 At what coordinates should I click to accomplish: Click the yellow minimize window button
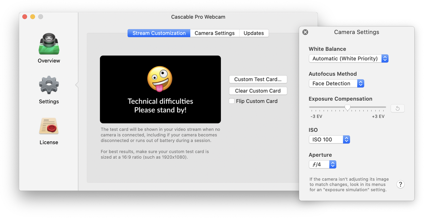pyautogui.click(x=33, y=17)
